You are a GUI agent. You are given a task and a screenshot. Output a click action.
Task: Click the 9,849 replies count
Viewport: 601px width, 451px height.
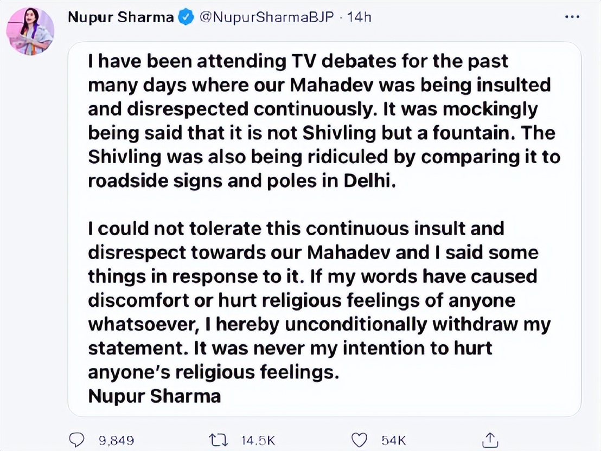click(x=118, y=439)
